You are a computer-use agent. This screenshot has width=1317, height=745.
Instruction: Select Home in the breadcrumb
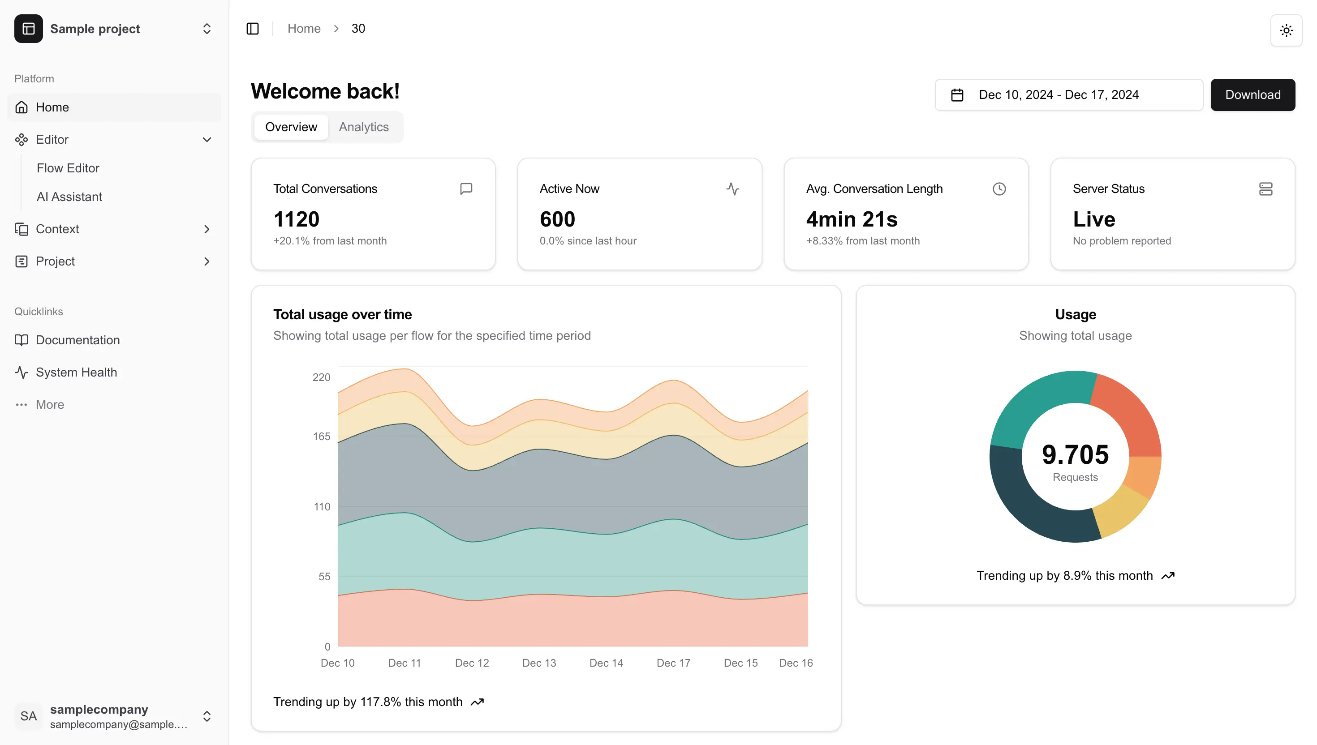(x=304, y=28)
